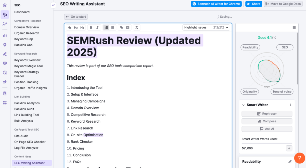The image size is (306, 168).
Task: Click the side panel vertical scrollbar
Action: (x=297, y=59)
